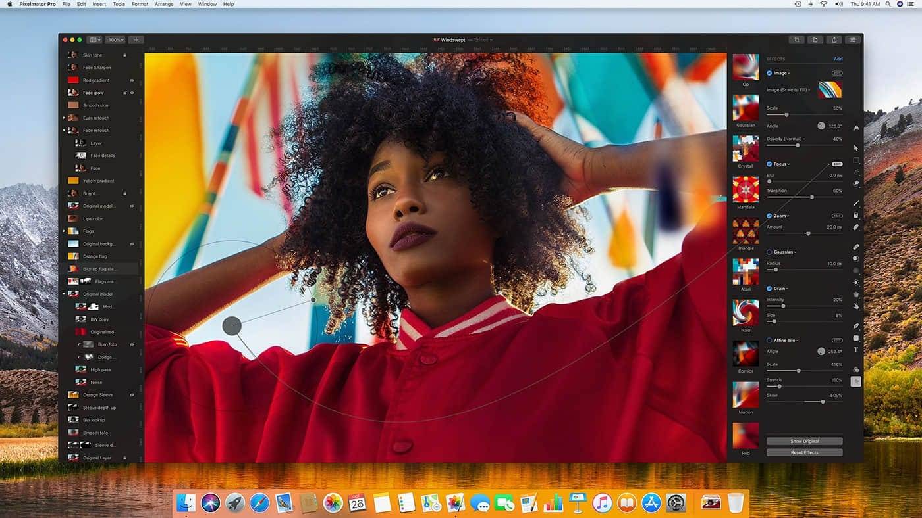Viewport: 922px width, 518px height.
Task: Select the Halo effect preset thumbnail
Action: (x=746, y=312)
